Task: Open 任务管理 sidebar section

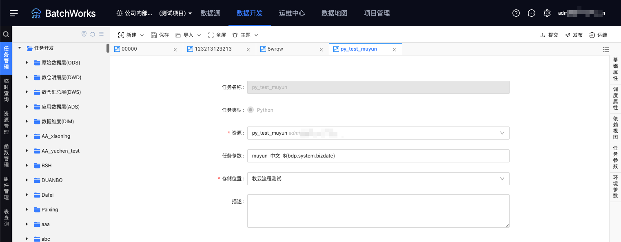Action: (6, 58)
